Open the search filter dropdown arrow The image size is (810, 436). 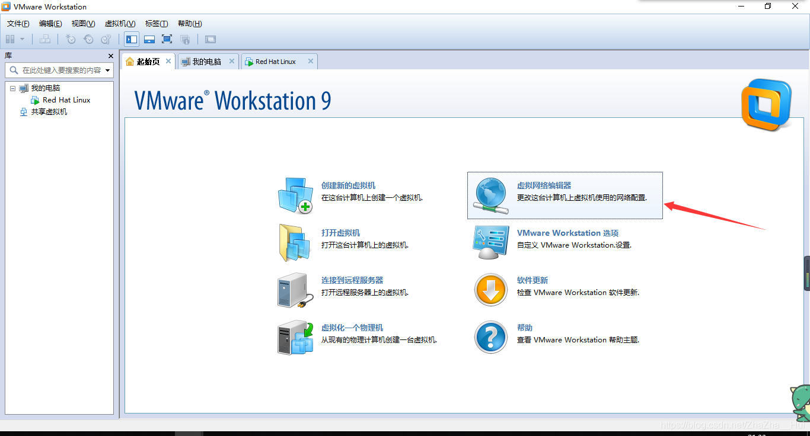click(x=108, y=70)
